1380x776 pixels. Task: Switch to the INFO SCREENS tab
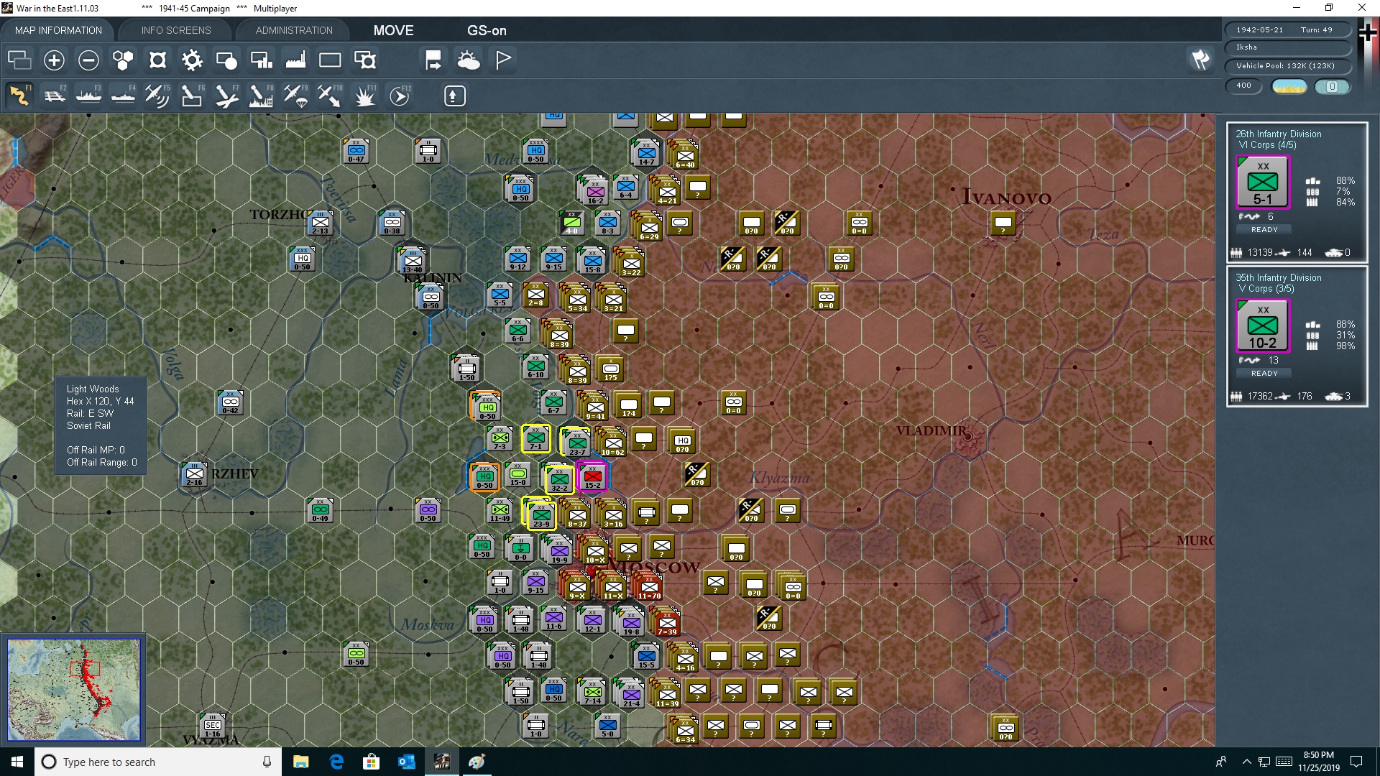[176, 30]
